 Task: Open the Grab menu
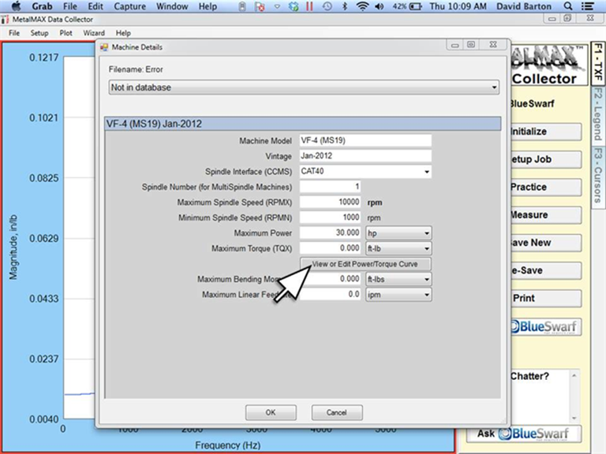[42, 6]
